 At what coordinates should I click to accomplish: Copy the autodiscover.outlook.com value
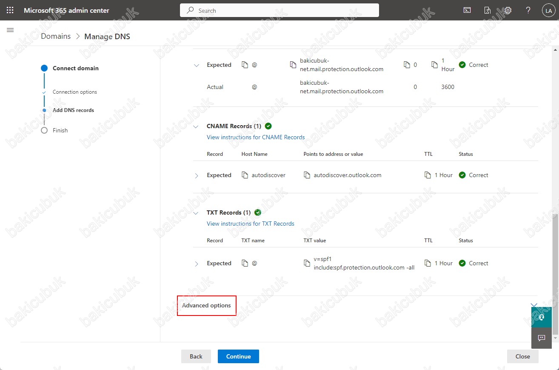coord(307,175)
